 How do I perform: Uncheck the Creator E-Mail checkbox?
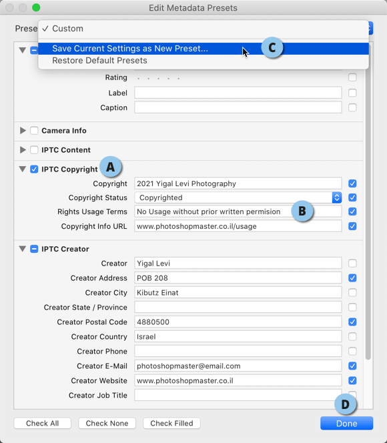tap(352, 366)
